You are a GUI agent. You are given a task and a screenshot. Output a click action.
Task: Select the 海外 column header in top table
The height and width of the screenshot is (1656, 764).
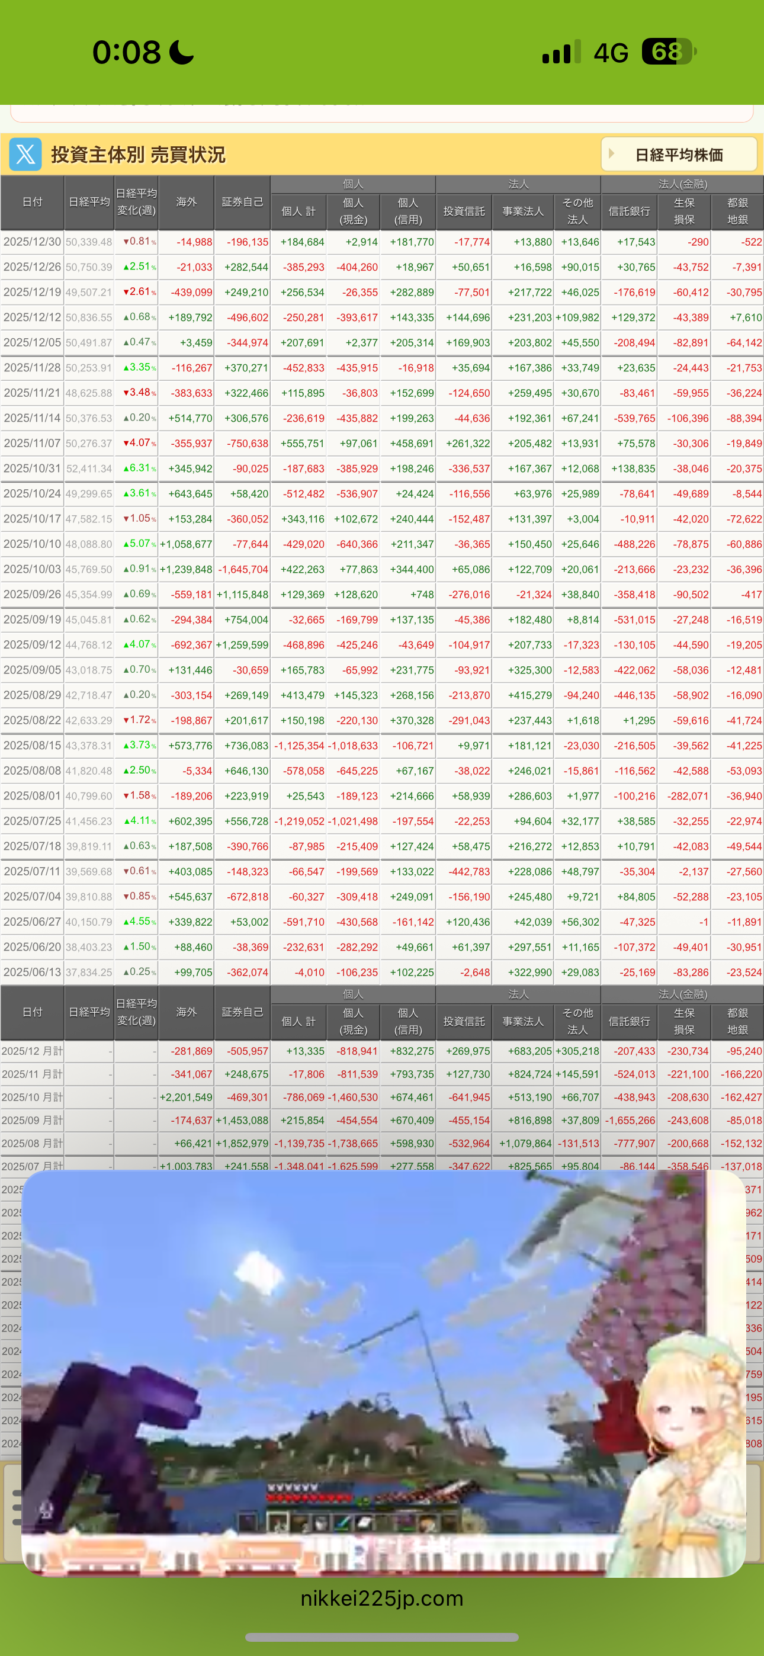[x=187, y=203]
